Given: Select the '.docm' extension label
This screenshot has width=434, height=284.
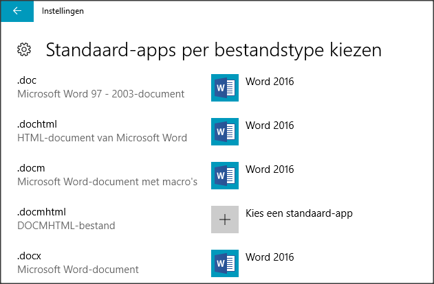Looking at the screenshot, I should 31,168.
